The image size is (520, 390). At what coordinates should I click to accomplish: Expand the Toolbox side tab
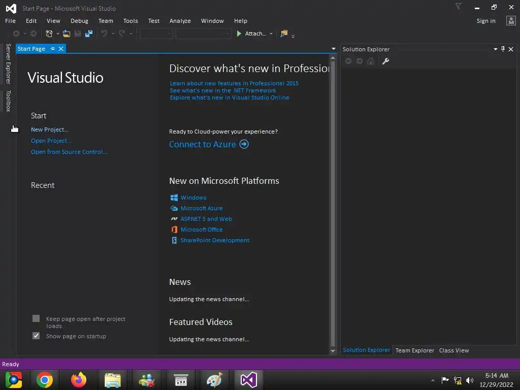pyautogui.click(x=8, y=101)
